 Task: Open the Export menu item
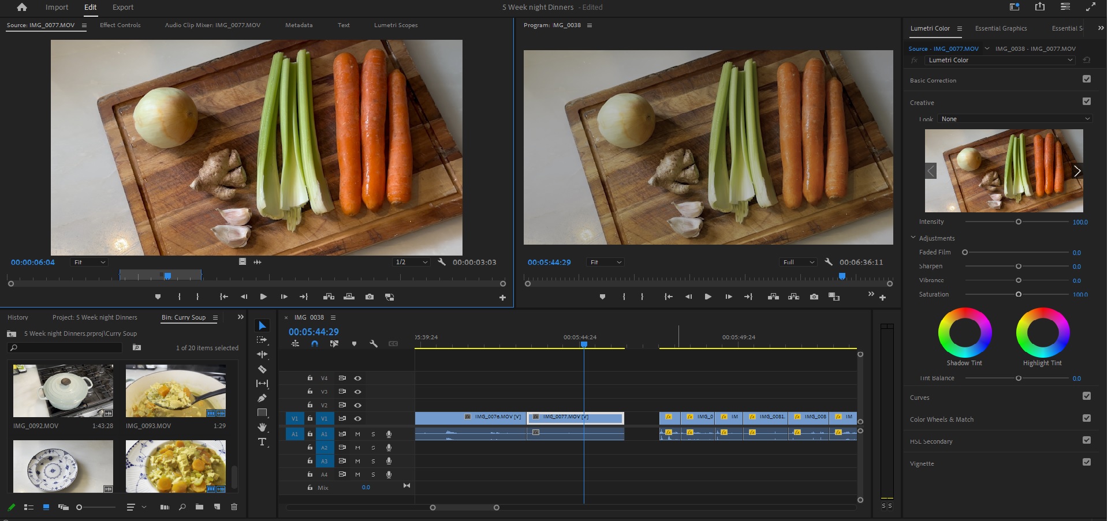click(122, 7)
